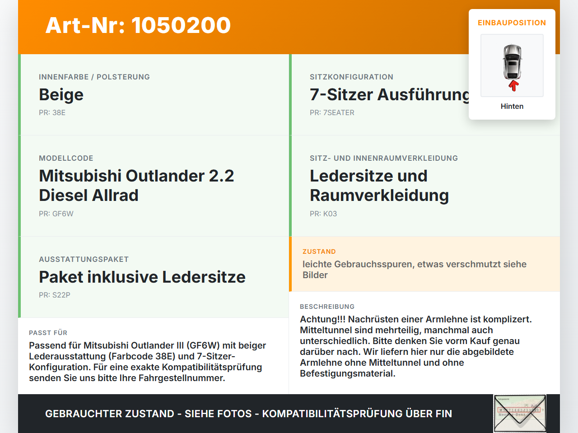Viewport: 578px width, 433px height.
Task: Click SITZ- UND INNENRAUMVERKLEIDUNG label
Action: click(x=384, y=158)
